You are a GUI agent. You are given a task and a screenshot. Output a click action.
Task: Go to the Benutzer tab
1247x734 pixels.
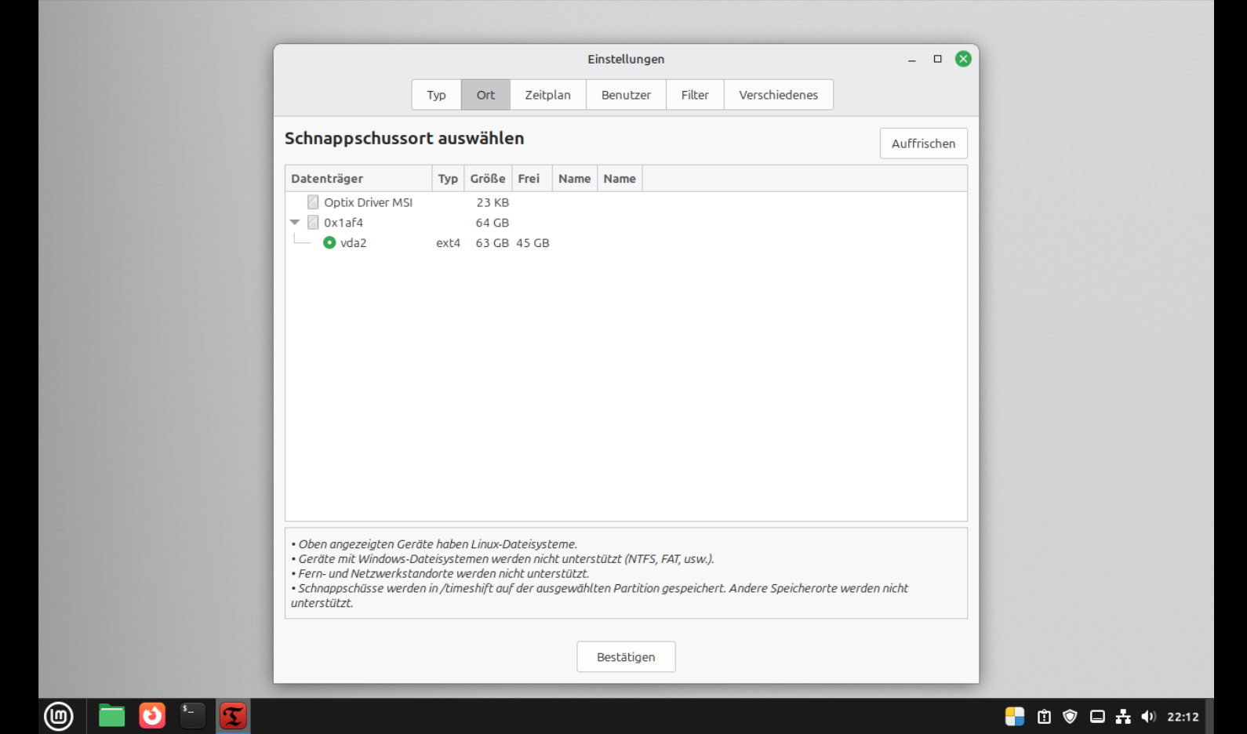[626, 95]
